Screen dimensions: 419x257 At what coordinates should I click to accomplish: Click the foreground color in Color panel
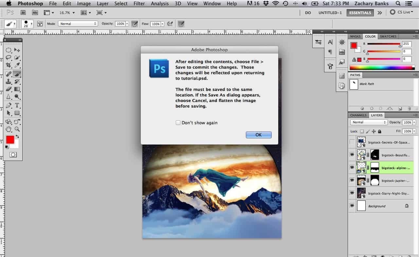[x=354, y=45]
